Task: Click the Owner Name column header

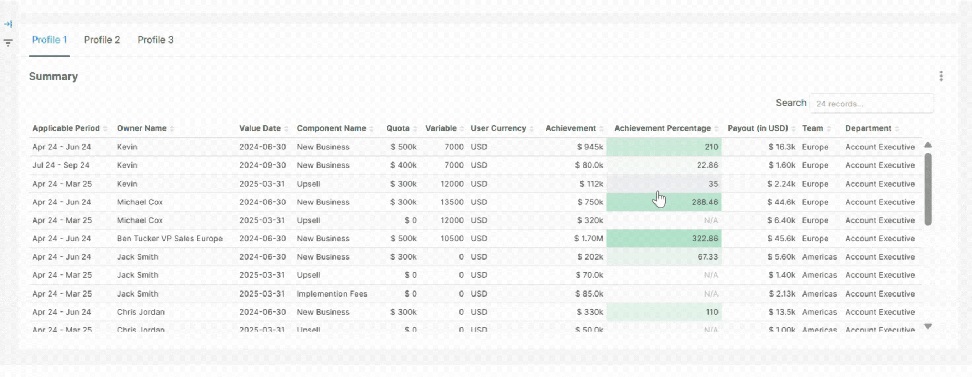Action: [x=141, y=128]
